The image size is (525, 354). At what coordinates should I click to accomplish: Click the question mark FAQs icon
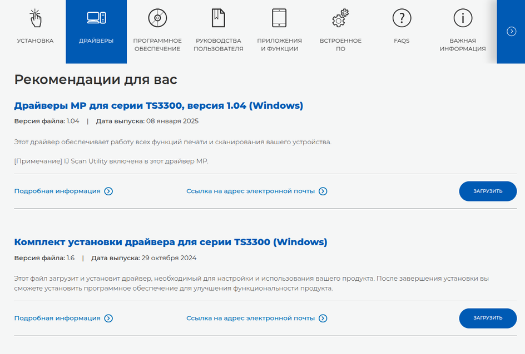point(402,18)
